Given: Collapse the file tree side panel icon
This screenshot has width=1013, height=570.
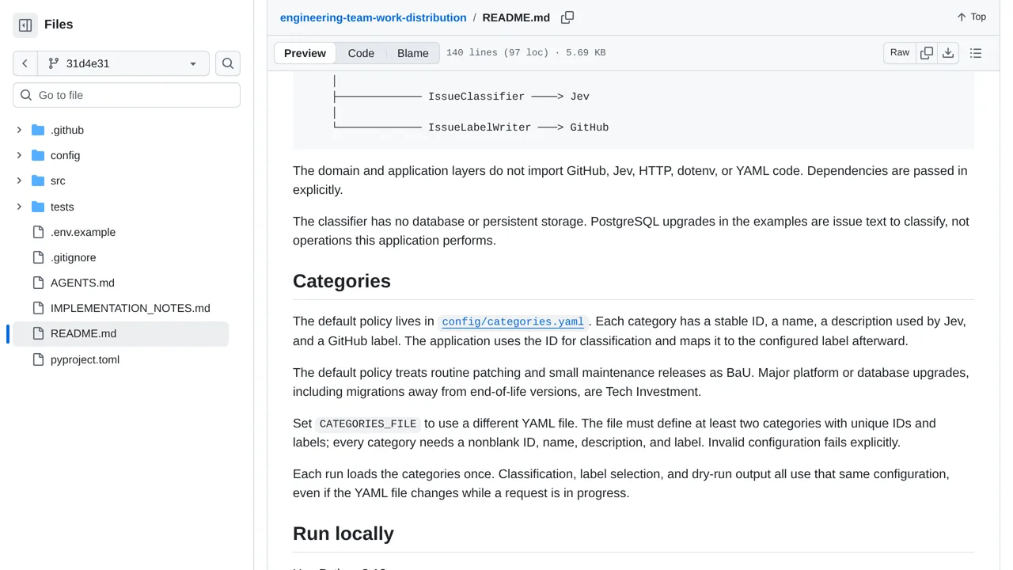Looking at the screenshot, I should coord(25,25).
